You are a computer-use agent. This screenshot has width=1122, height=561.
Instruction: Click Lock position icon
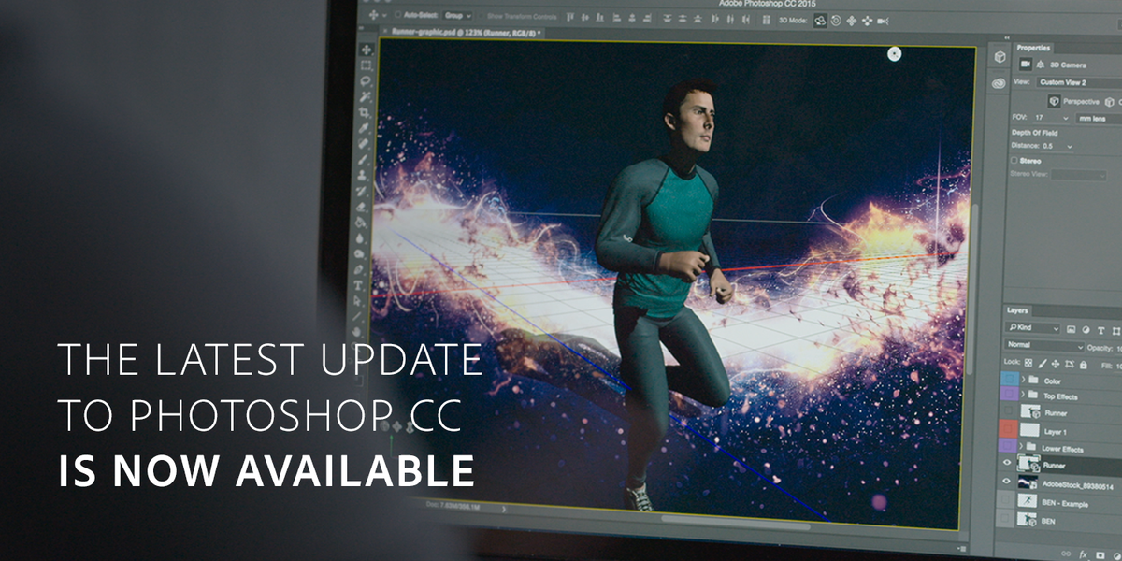(1056, 365)
